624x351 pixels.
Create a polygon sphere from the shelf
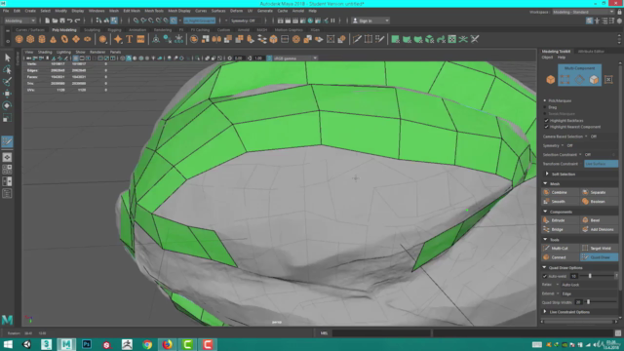click(19, 39)
